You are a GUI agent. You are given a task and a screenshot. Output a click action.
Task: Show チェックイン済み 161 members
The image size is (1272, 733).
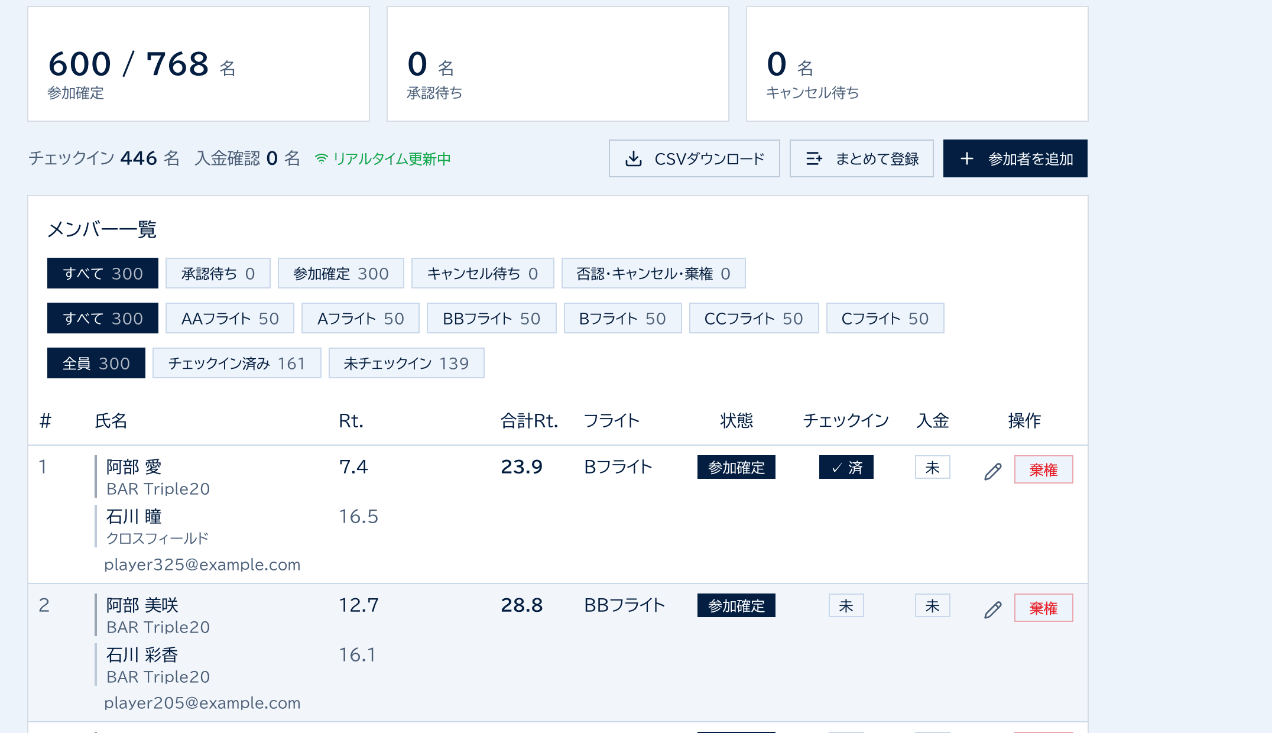(237, 363)
